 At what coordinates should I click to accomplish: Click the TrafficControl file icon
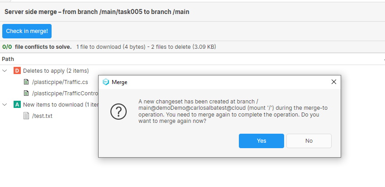pyautogui.click(x=26, y=93)
